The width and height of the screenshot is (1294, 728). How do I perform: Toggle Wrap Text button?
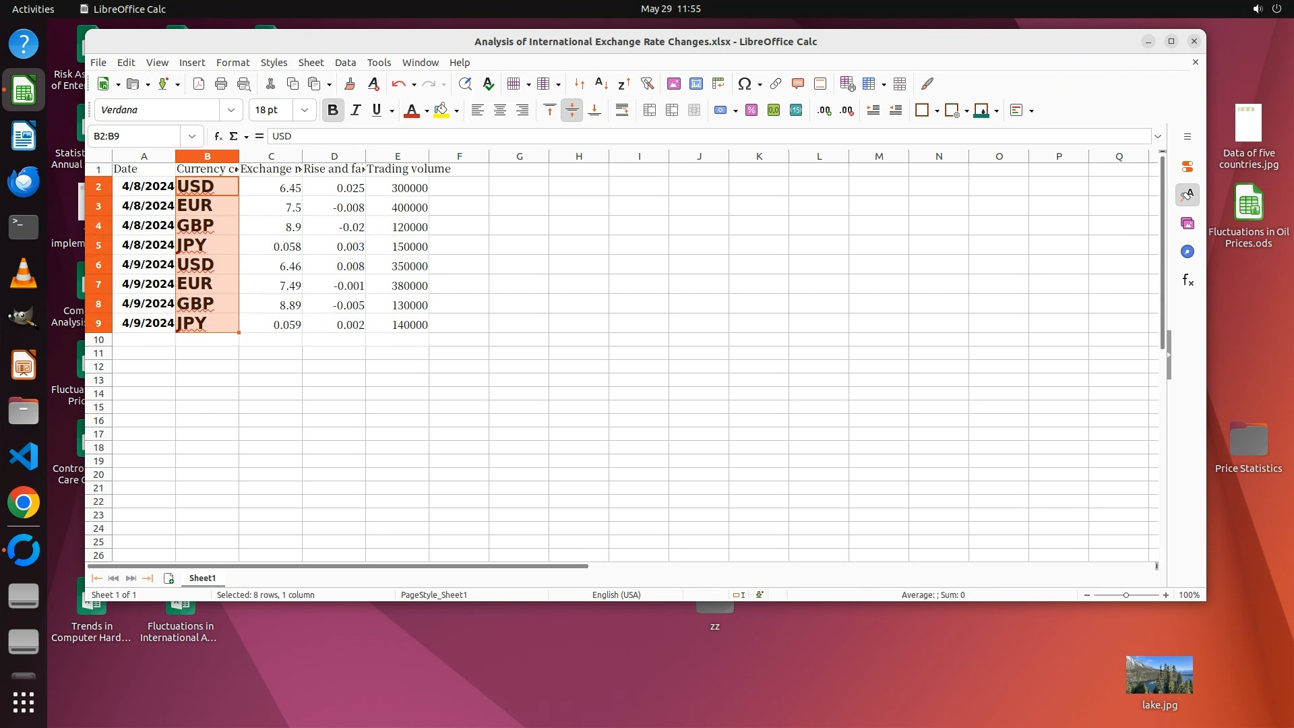(621, 110)
